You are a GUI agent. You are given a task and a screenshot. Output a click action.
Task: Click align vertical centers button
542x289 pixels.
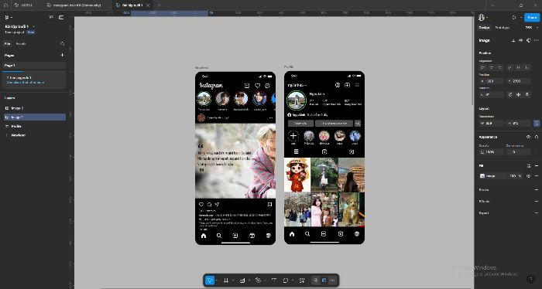click(519, 67)
